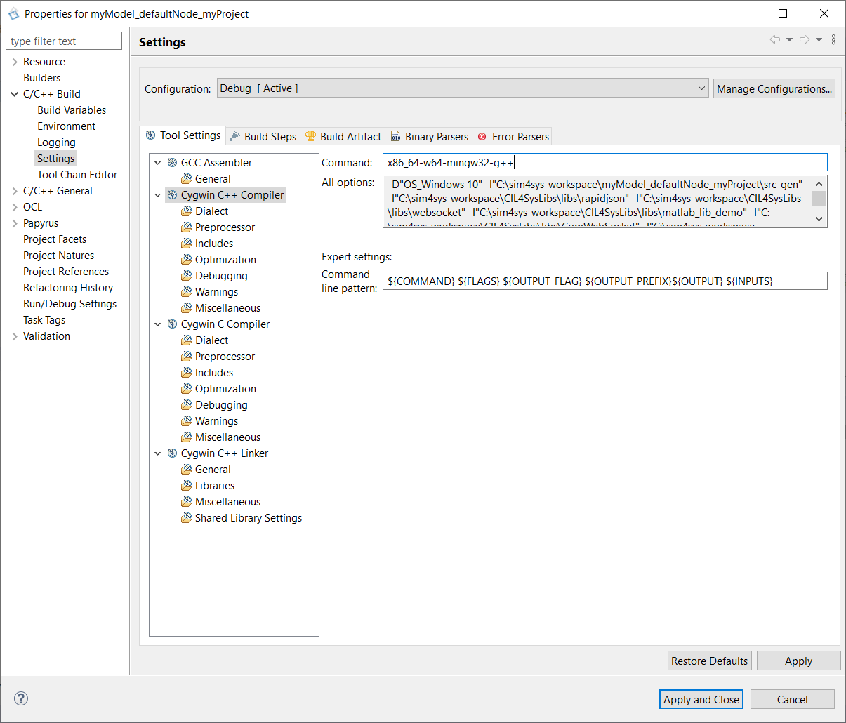Select Build Variables in sidebar
Viewport: 846px width, 723px height.
point(72,110)
